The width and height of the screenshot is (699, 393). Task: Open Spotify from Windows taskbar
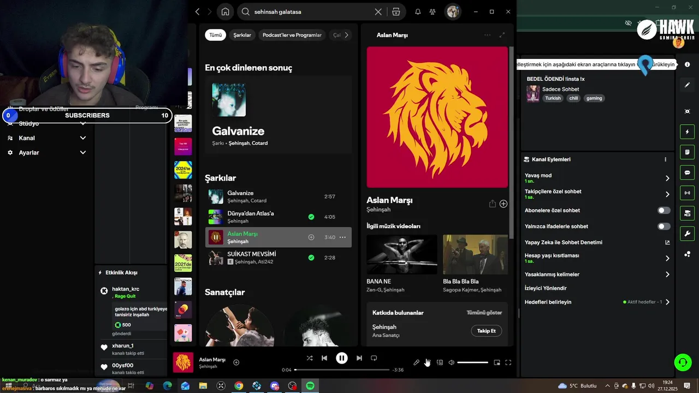(310, 386)
